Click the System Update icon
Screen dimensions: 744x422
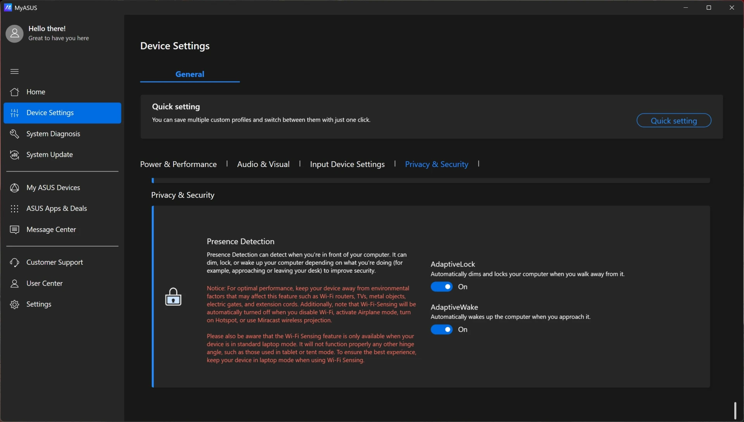coord(15,155)
